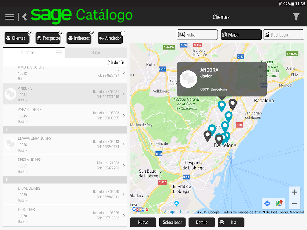Select the DOR JOIES client name
The image size is (307, 230).
click(26, 210)
